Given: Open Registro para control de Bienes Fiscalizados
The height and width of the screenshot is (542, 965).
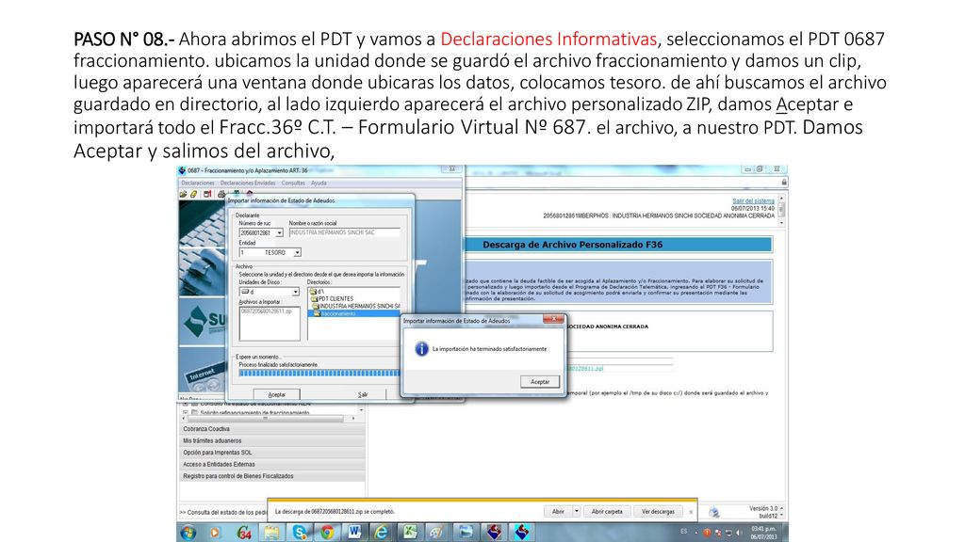Looking at the screenshot, I should point(272,476).
